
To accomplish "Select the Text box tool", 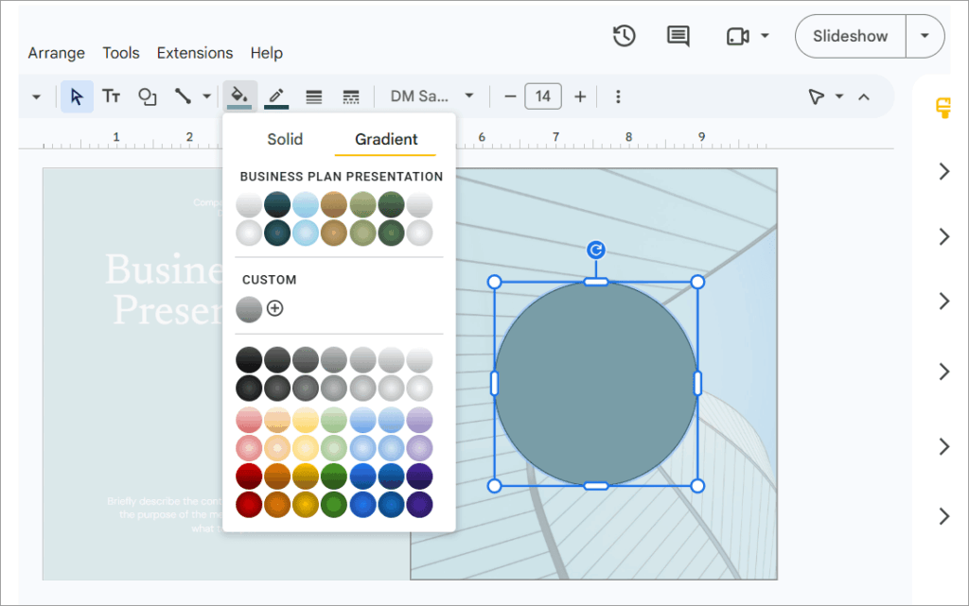I will (x=112, y=96).
